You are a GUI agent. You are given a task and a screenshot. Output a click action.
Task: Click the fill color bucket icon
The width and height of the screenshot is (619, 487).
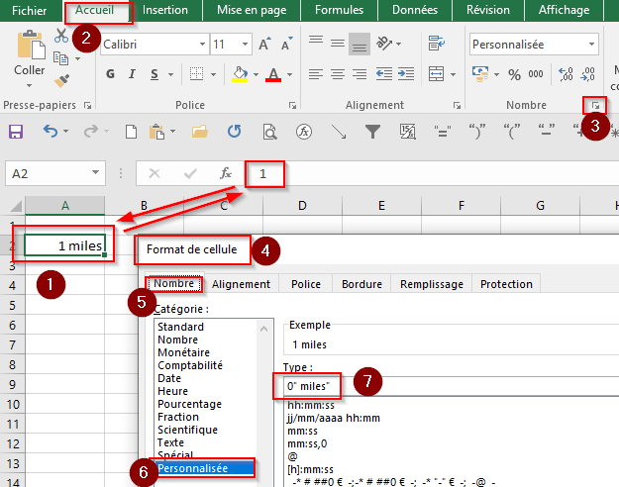point(240,74)
